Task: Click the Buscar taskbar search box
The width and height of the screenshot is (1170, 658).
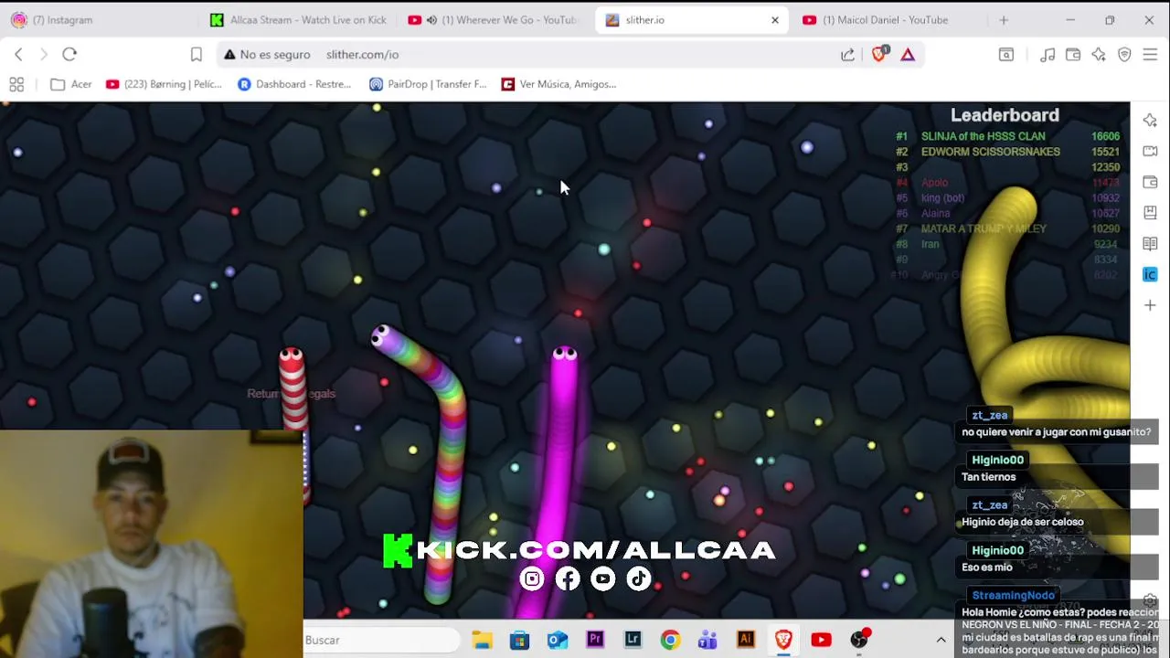Action: [x=382, y=640]
